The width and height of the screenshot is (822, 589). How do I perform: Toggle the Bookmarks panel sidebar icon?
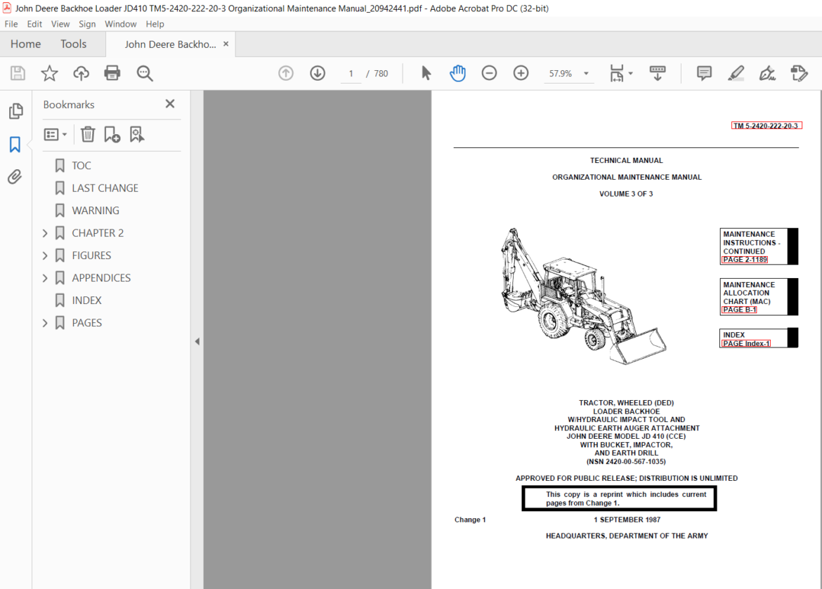15,144
